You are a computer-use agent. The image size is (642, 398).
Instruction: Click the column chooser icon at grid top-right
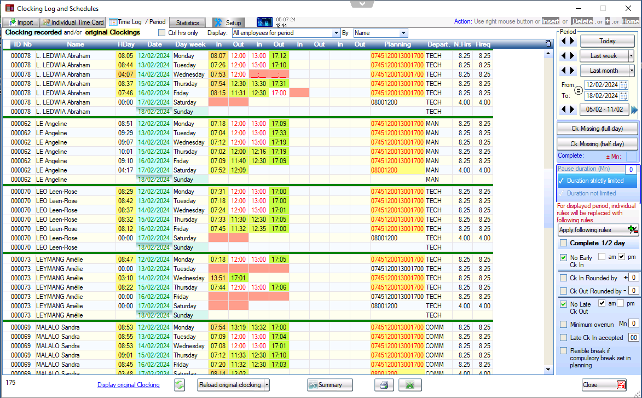click(x=548, y=44)
